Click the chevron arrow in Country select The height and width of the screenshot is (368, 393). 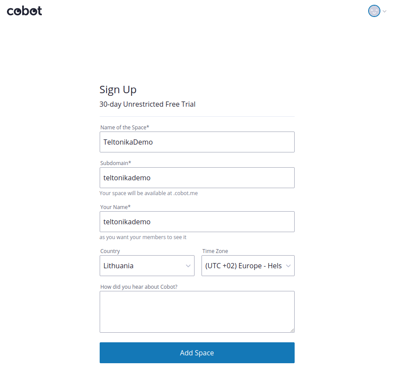(188, 266)
